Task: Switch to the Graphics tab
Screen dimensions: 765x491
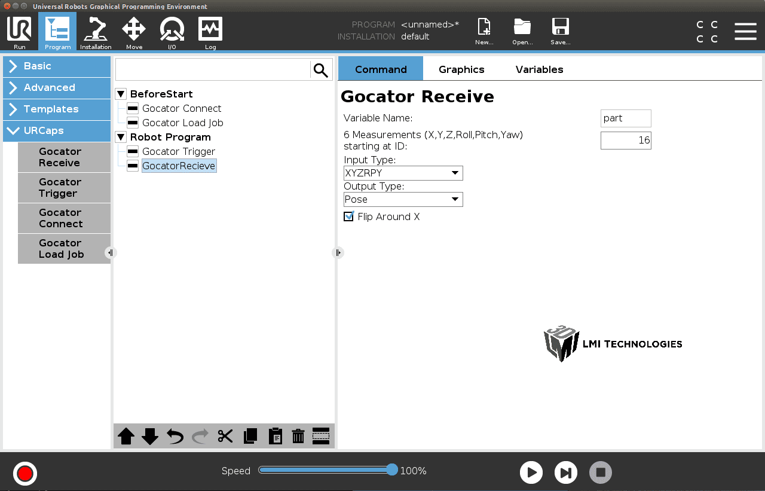Action: click(x=461, y=69)
